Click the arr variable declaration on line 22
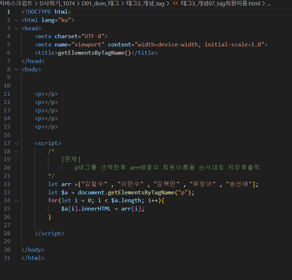Viewport: 292px width, 280px height. click(x=66, y=184)
